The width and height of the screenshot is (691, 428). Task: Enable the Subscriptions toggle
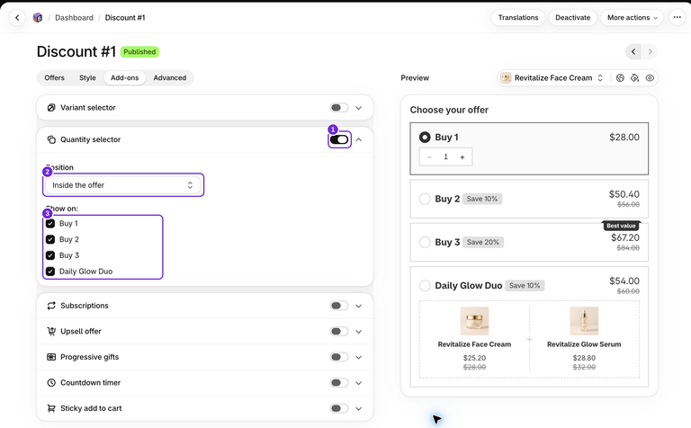tap(339, 306)
